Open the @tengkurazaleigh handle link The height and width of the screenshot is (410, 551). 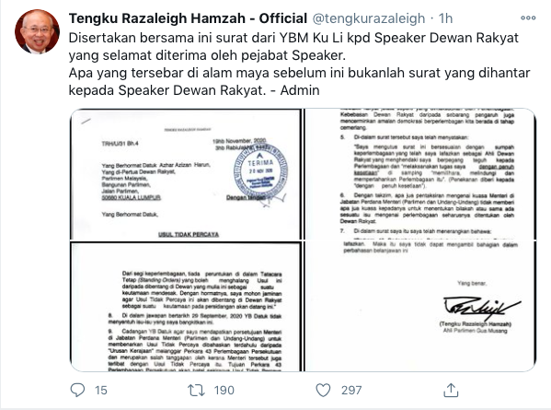pos(369,18)
